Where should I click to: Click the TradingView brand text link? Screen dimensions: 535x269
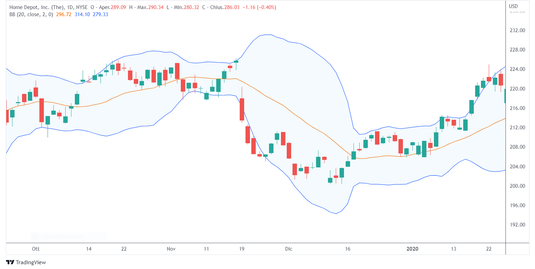pyautogui.click(x=31, y=262)
